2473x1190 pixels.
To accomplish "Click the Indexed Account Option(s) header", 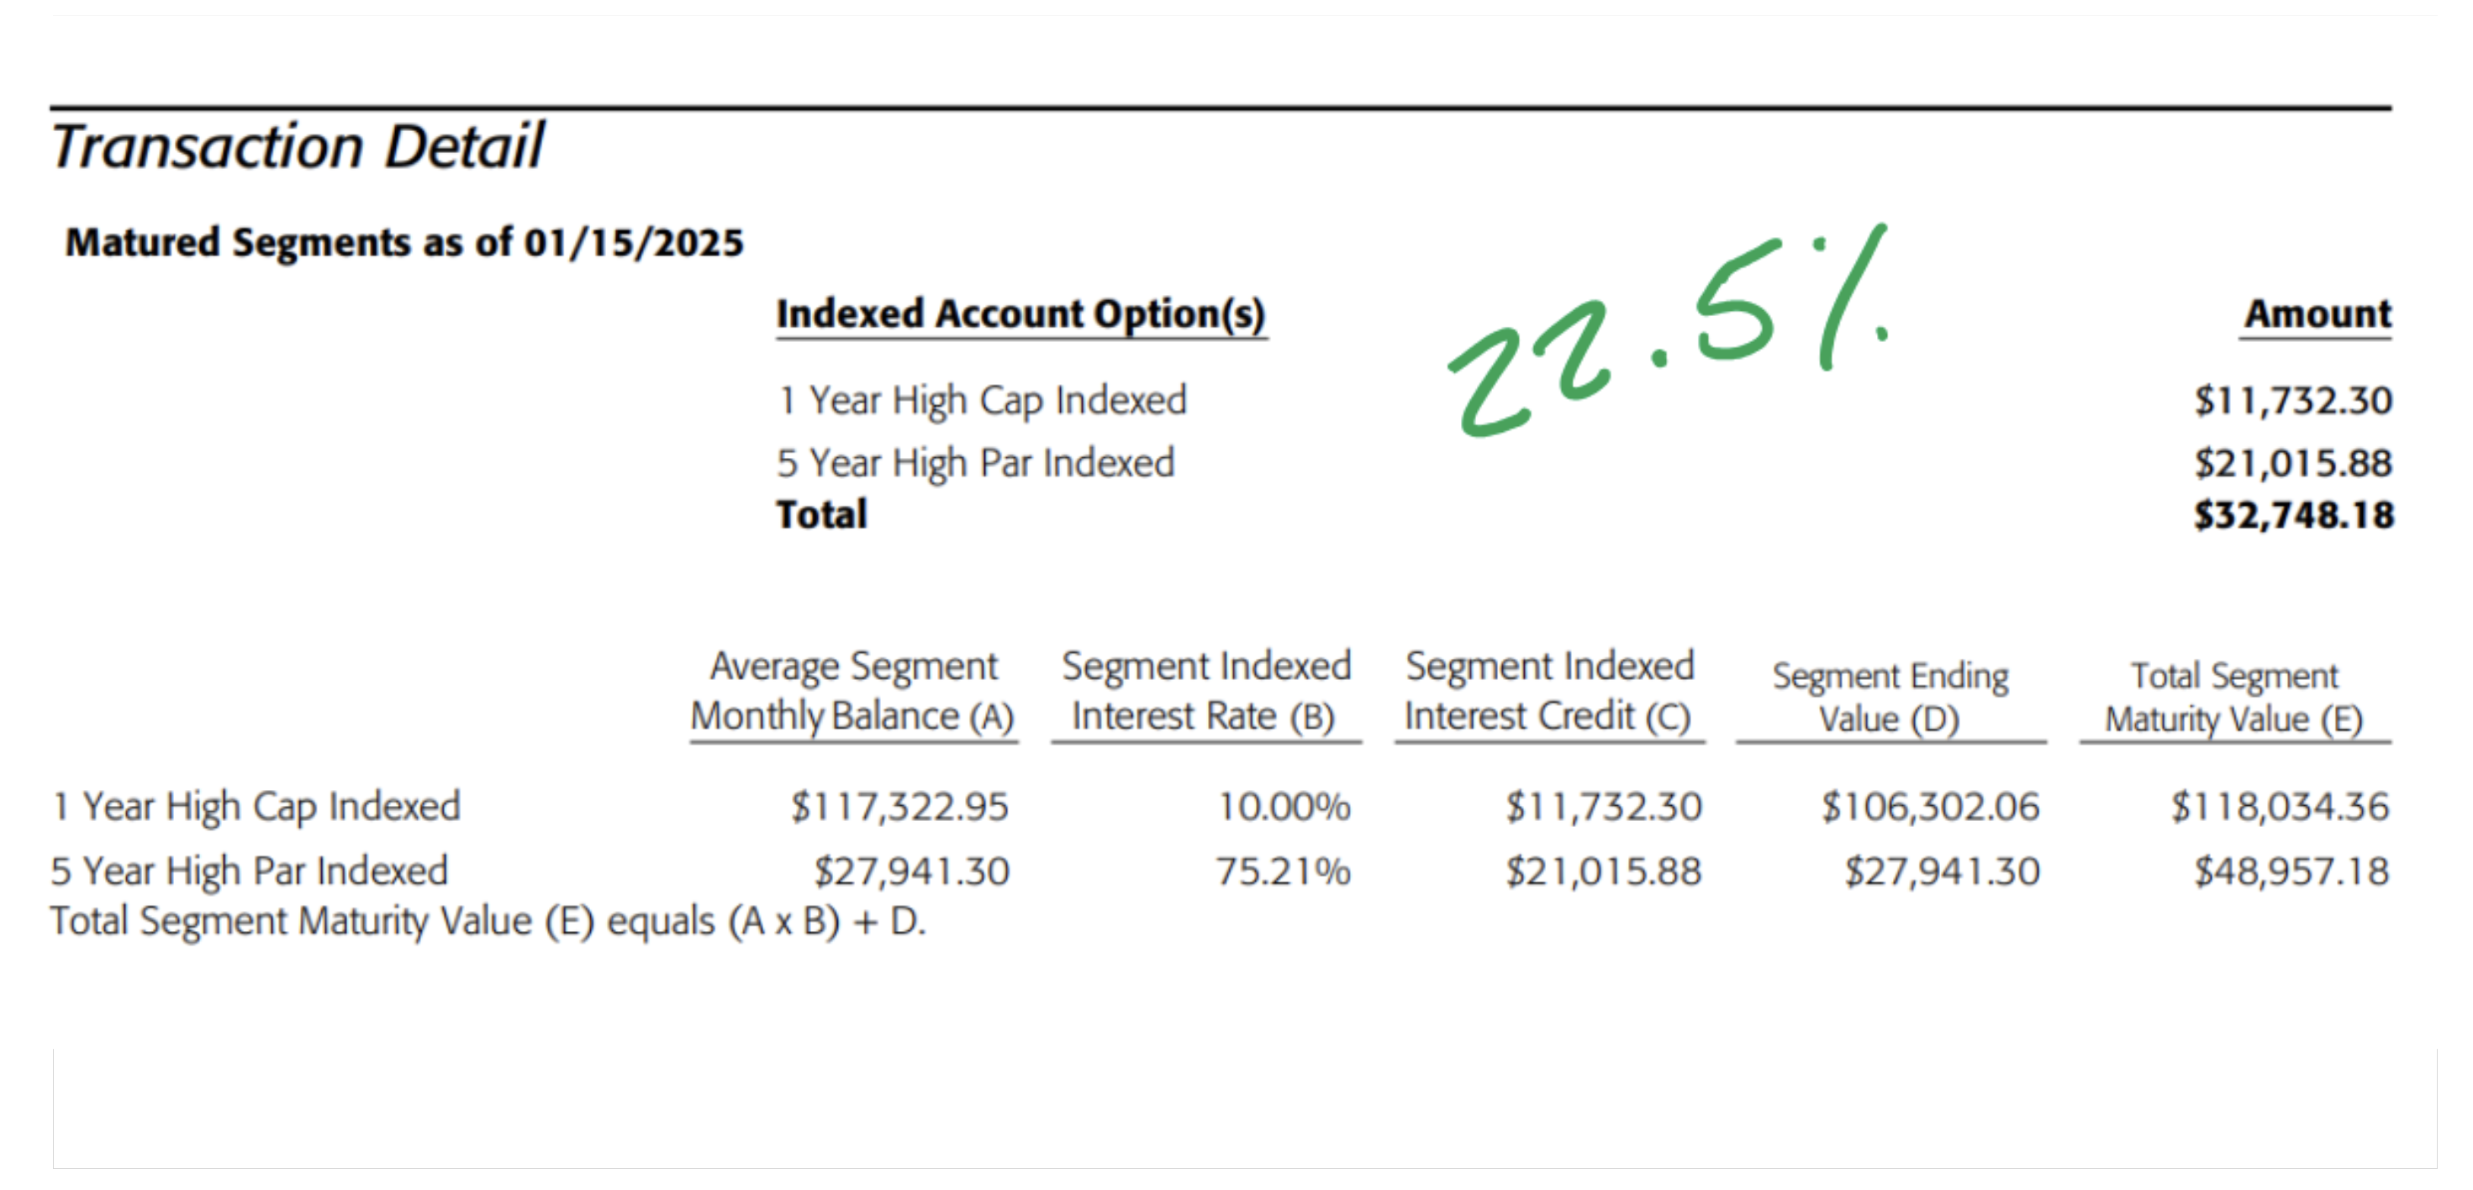I will click(1021, 315).
